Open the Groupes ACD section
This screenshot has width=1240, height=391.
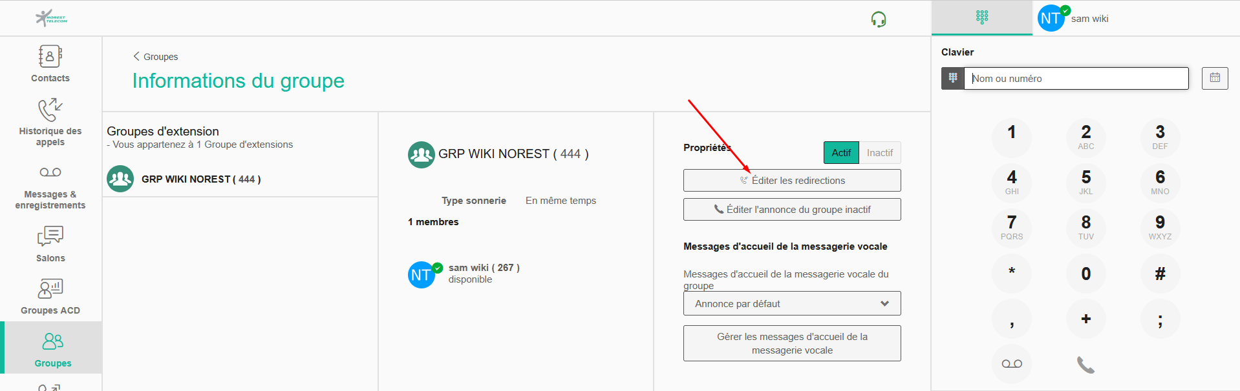coord(50,297)
